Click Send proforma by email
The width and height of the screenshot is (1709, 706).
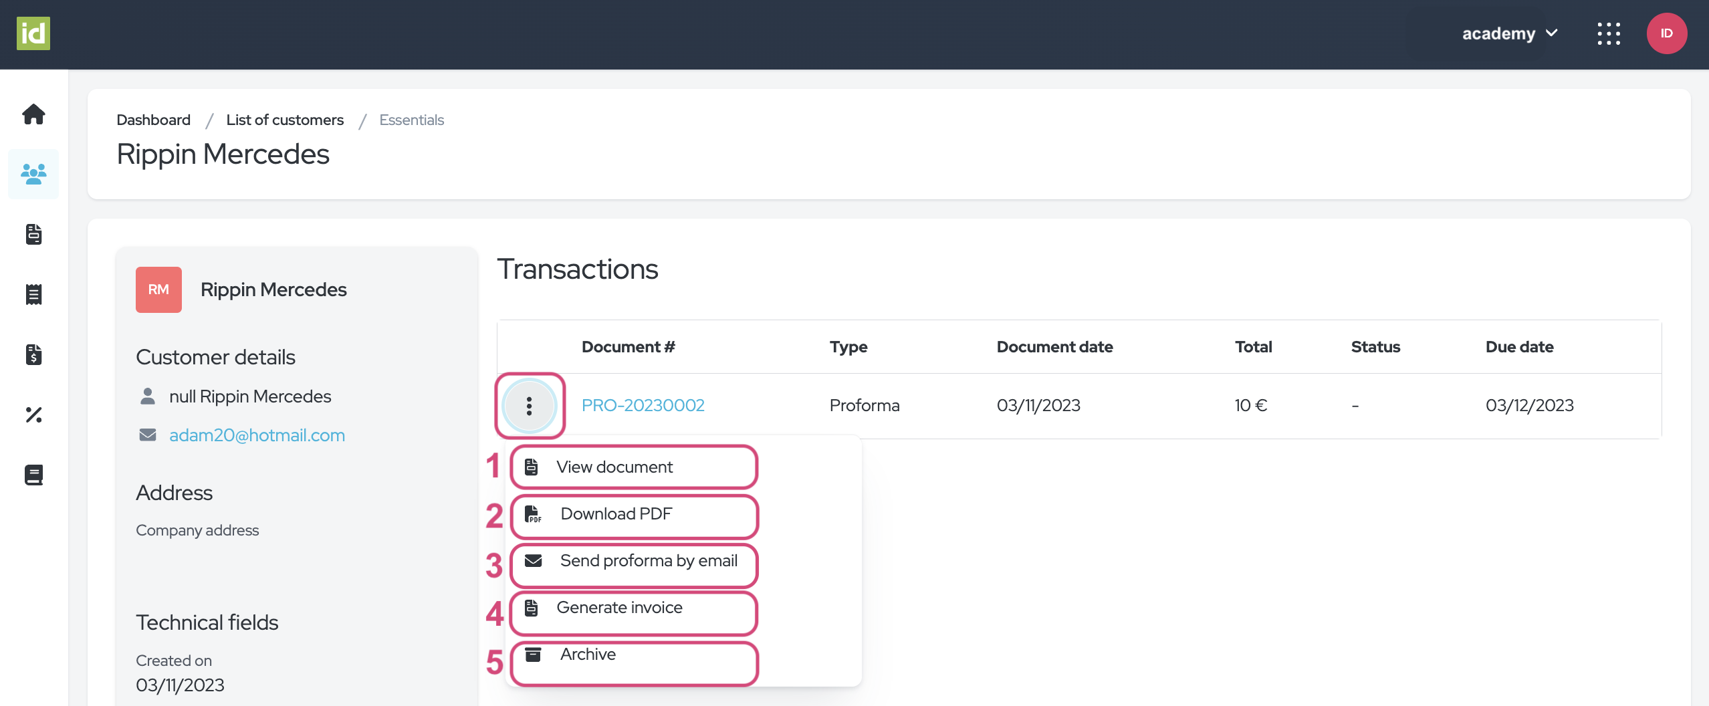pos(649,561)
